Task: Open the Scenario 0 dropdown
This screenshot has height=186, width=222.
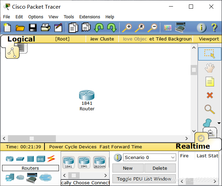Action: 150,157
